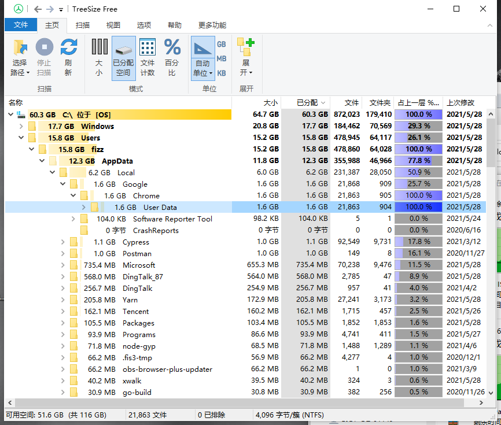This screenshot has width=501, height=425.
Task: Click the 展开 expand tree icon
Action: (x=246, y=47)
